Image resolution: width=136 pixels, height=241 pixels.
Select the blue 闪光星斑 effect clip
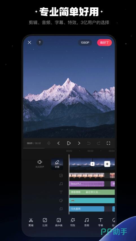point(87,209)
